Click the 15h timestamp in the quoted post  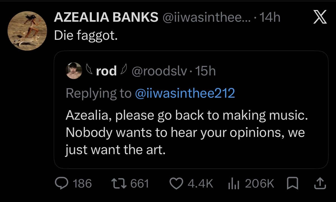[205, 72]
